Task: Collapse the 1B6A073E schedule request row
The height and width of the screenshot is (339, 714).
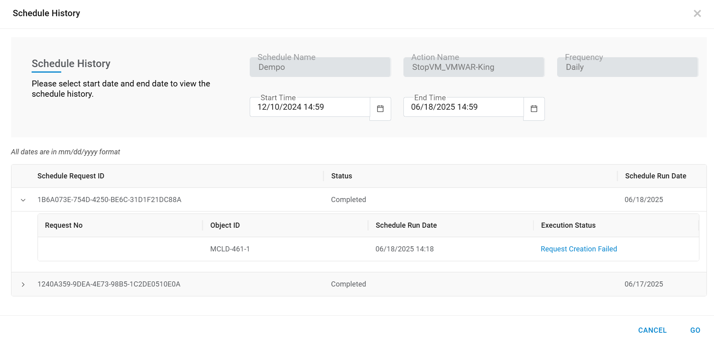Action: (x=23, y=200)
